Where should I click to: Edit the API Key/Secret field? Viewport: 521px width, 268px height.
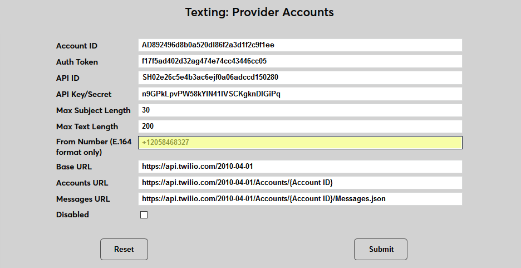(300, 94)
